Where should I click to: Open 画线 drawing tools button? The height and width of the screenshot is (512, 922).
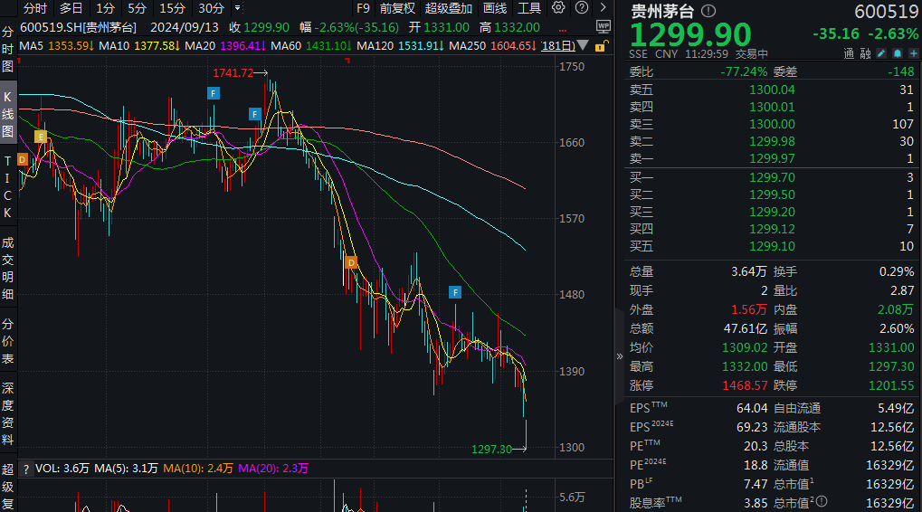coord(495,8)
